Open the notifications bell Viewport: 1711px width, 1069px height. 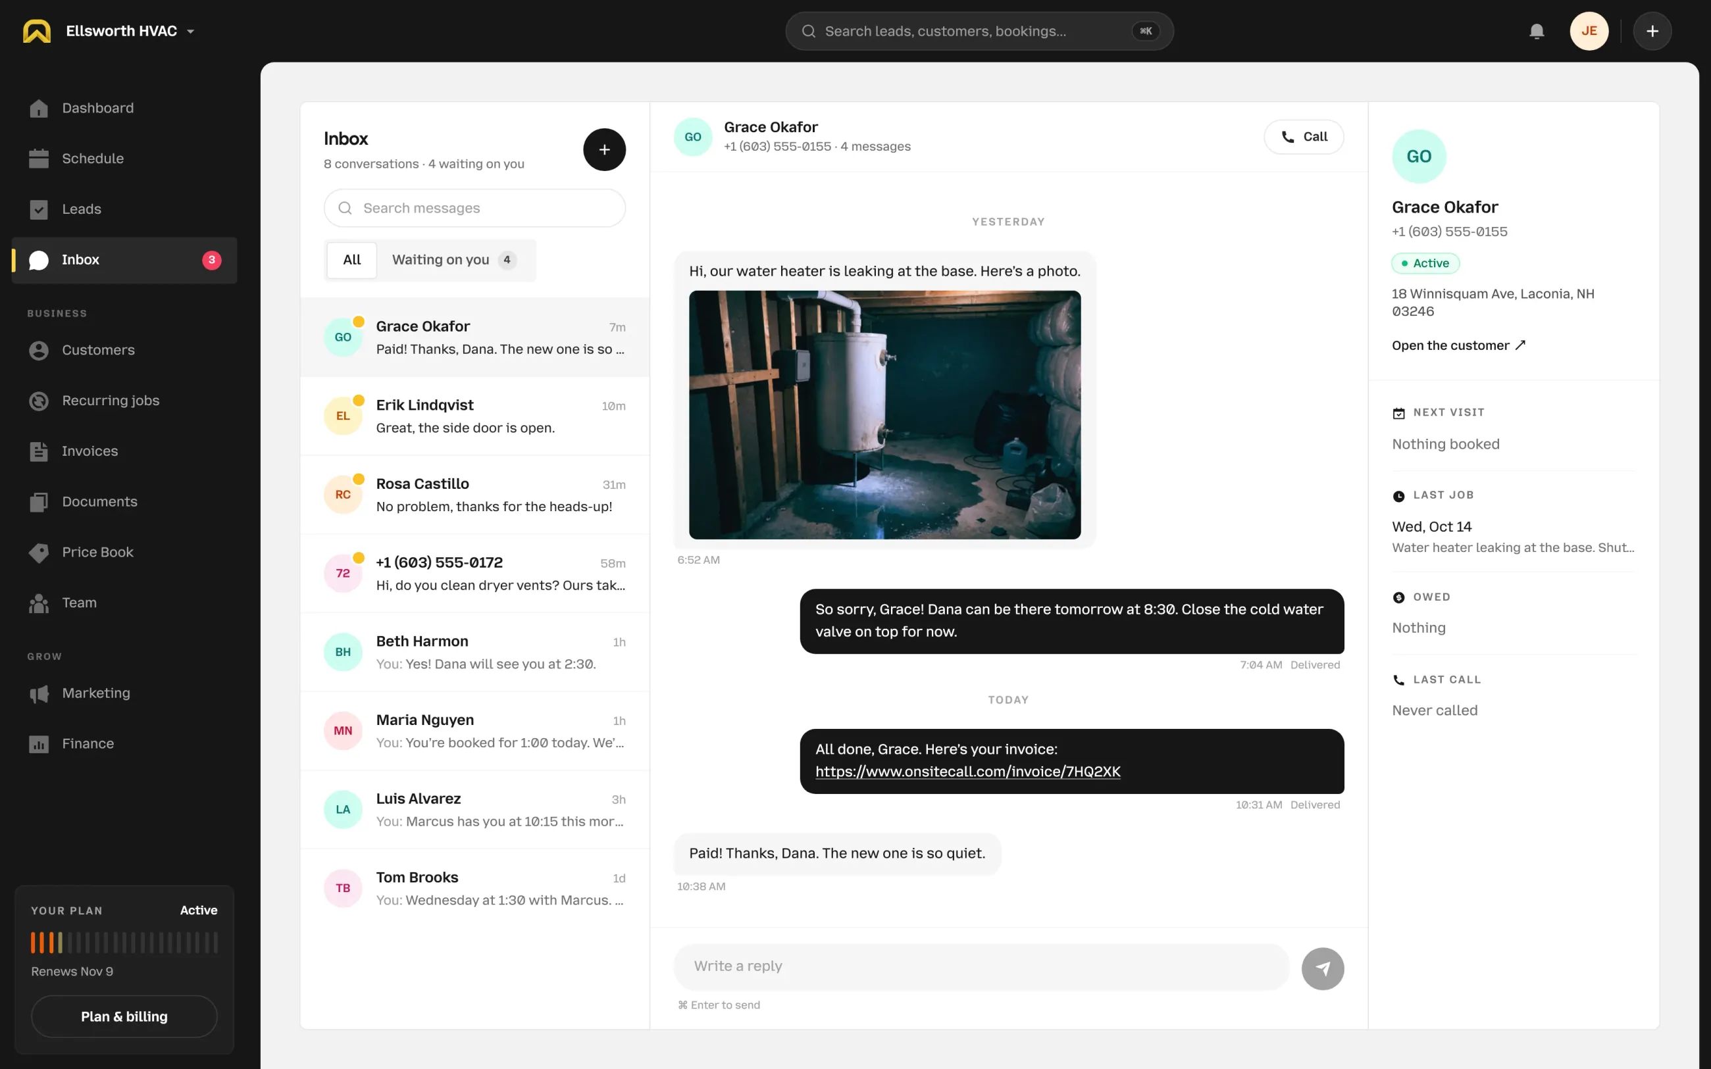pos(1537,31)
